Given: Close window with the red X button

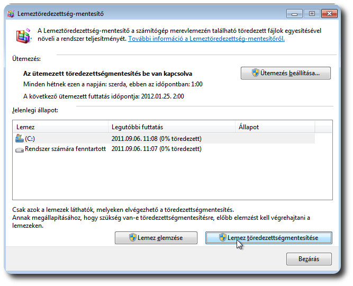Looking at the screenshot, I should click(x=329, y=14).
